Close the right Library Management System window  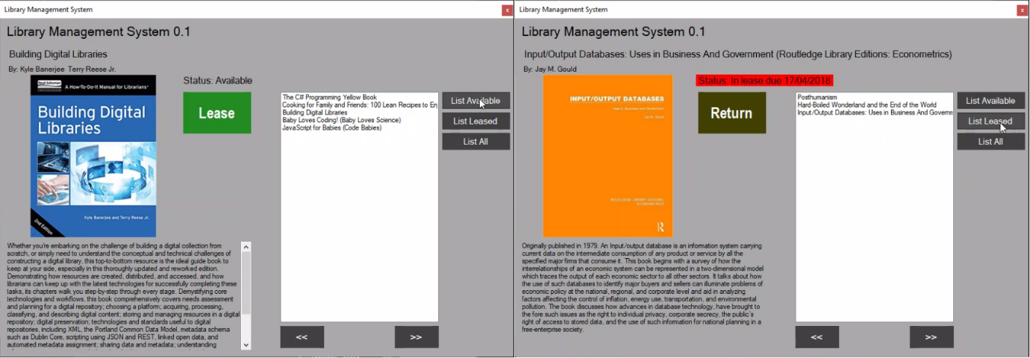[x=1023, y=10]
